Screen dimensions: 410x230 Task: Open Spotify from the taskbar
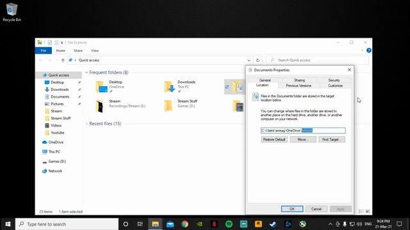tap(229, 224)
